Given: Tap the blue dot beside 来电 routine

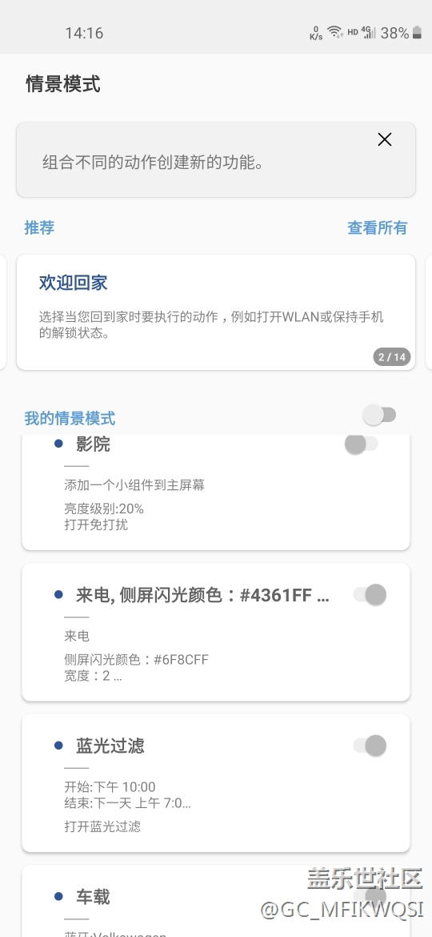Looking at the screenshot, I should tap(58, 594).
